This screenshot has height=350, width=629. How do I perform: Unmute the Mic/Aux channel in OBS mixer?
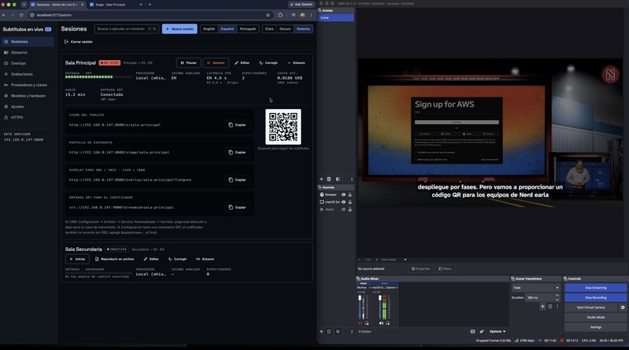point(360,323)
